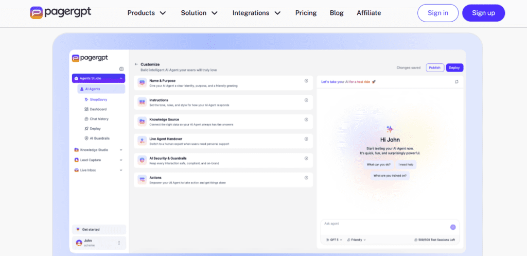Viewport: 527px width, 256px height.
Task: Go back using the arrow beside Customize
Action: [136, 64]
